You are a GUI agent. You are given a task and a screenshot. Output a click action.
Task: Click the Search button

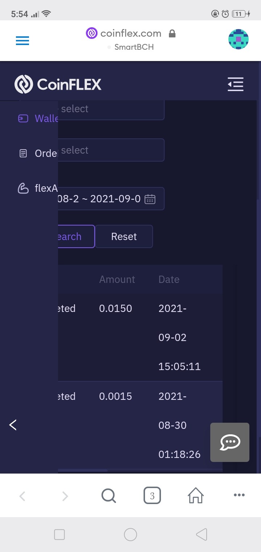[x=76, y=236]
